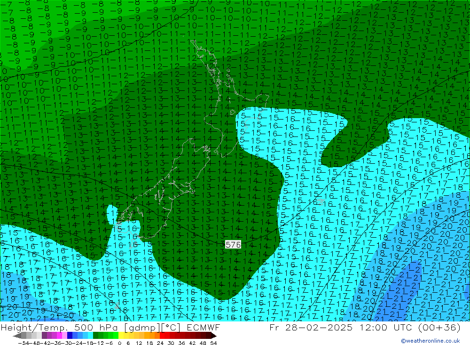Click the '54' legend scale value
Viewport: 470px width, 345px height.
coord(213,343)
